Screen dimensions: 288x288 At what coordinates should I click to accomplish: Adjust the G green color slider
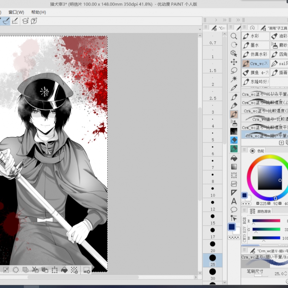point(266,229)
